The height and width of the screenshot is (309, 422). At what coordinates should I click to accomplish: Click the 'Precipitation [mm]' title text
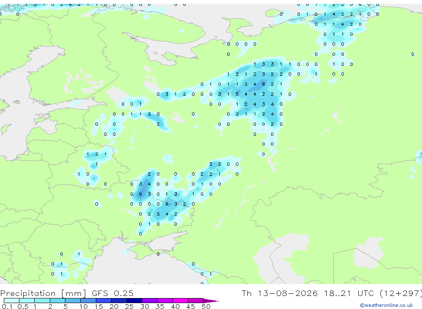tap(43, 293)
